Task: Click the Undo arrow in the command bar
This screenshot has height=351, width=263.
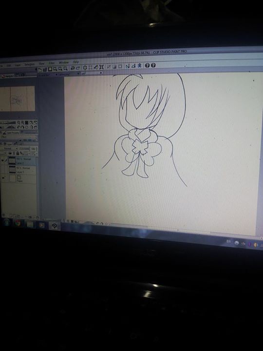Action: point(73,68)
